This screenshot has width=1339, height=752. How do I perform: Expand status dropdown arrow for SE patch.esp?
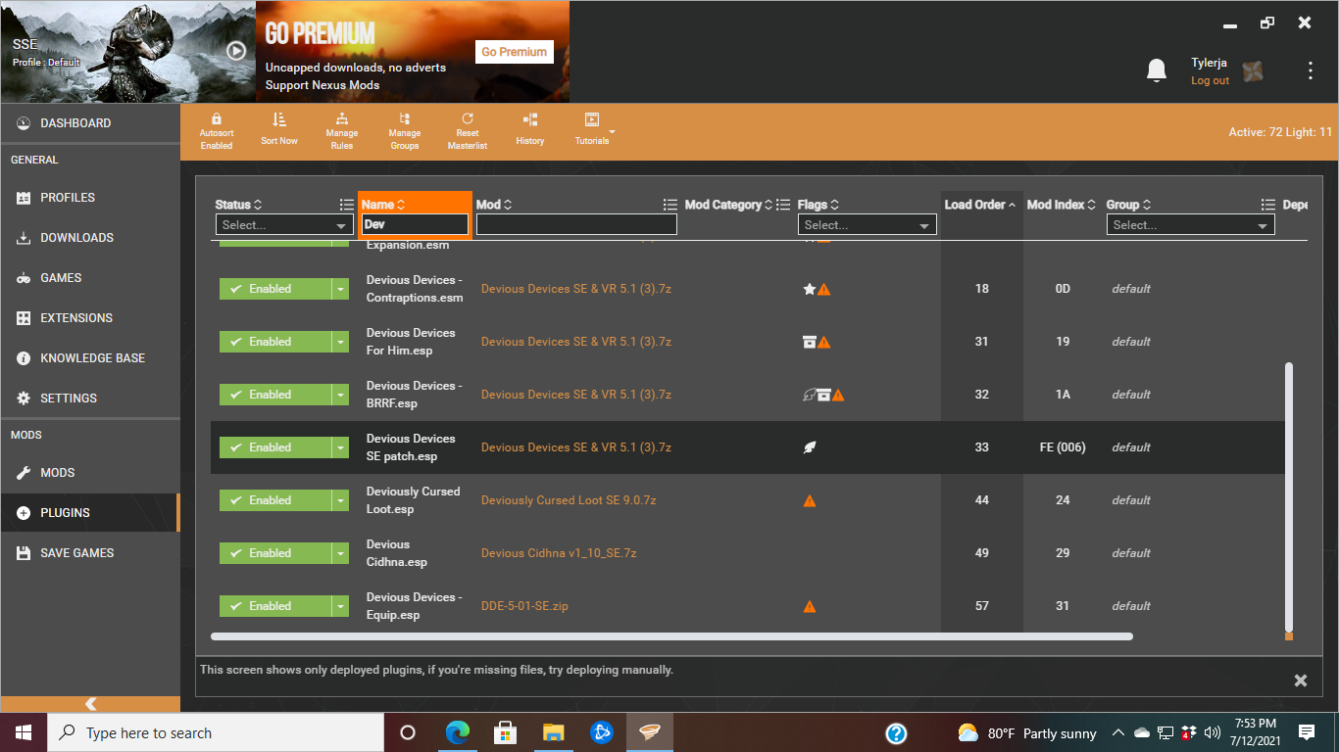point(340,447)
